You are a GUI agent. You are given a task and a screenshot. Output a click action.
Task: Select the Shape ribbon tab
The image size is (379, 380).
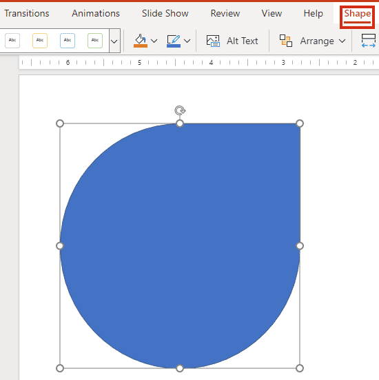(x=357, y=14)
